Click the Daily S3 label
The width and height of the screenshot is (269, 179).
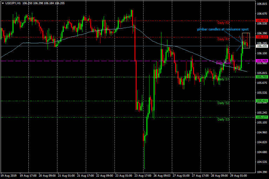(x=223, y=120)
